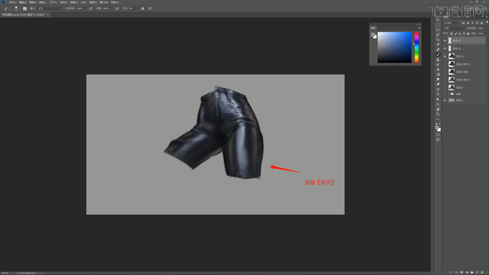Click the hue spectrum slider in color panel

(416, 47)
